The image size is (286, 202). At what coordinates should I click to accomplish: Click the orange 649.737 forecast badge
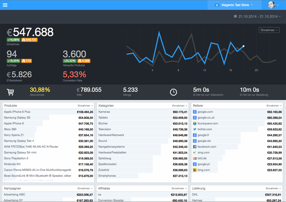29,40
